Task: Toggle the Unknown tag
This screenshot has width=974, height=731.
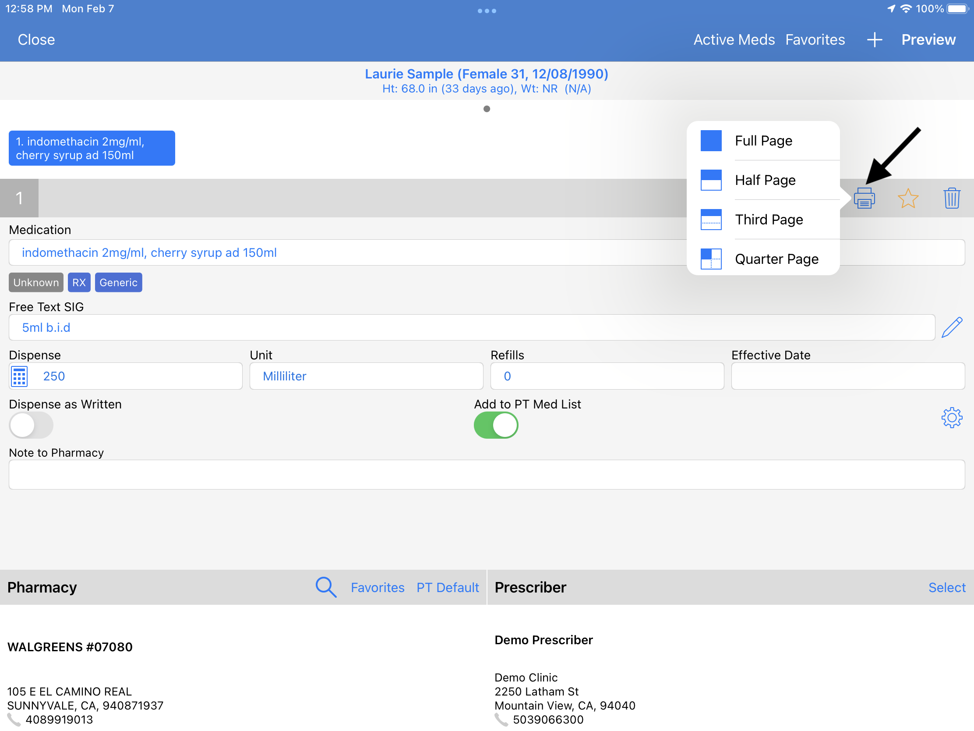Action: tap(35, 282)
